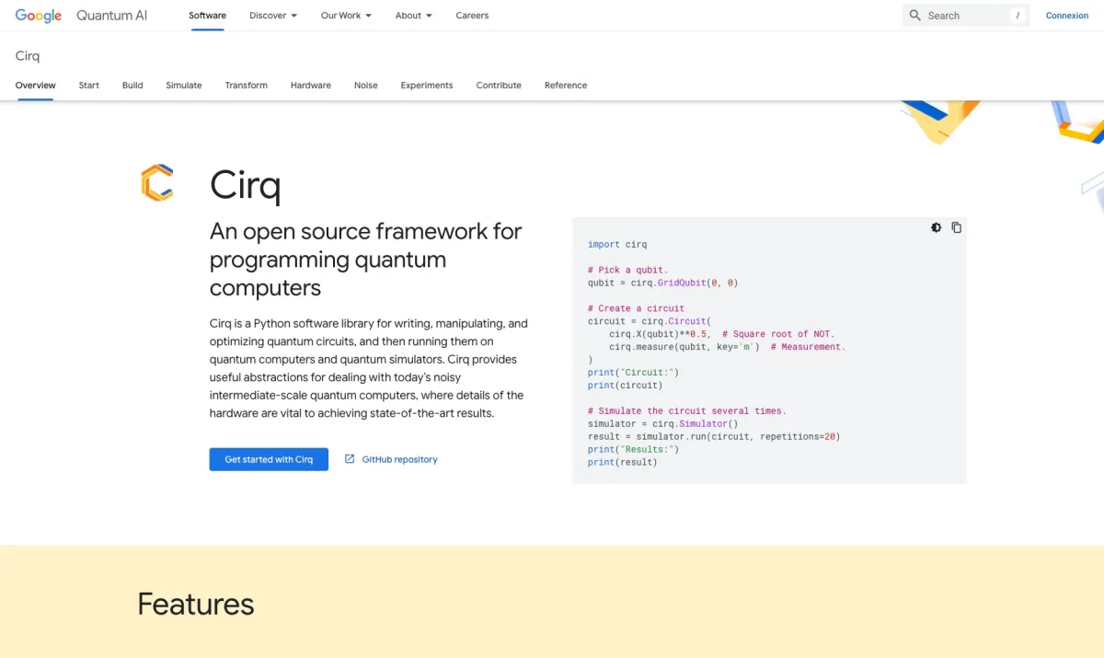Screen dimensions: 1104x658
Task: Click the slash shortcut badge in search
Action: pyautogui.click(x=1018, y=16)
